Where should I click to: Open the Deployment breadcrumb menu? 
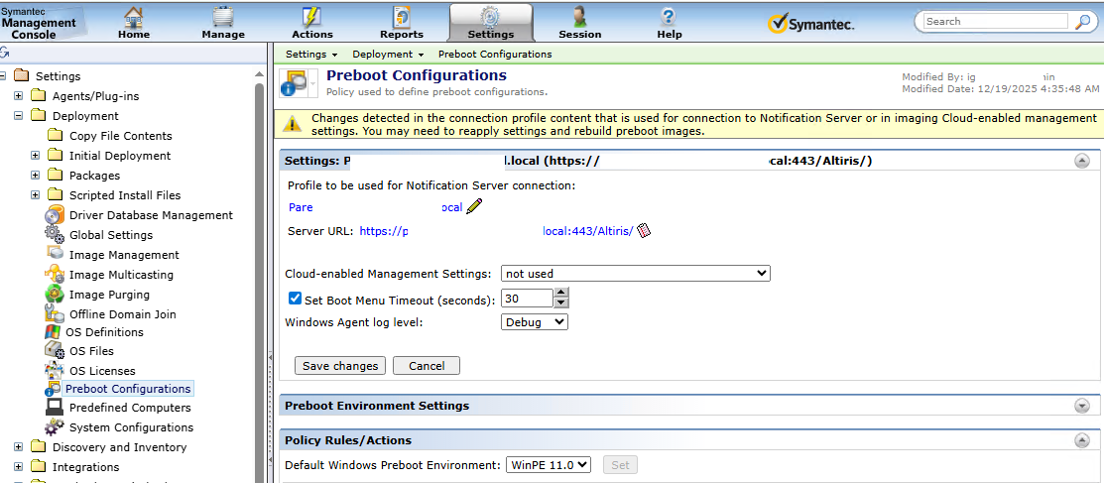pos(388,54)
